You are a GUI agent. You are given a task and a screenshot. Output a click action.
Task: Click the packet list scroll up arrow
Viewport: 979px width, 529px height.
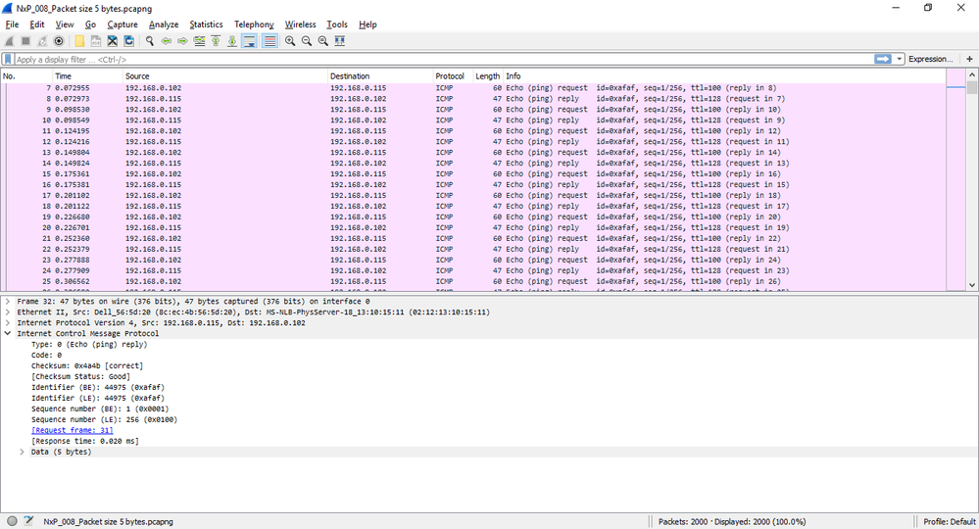tap(972, 74)
